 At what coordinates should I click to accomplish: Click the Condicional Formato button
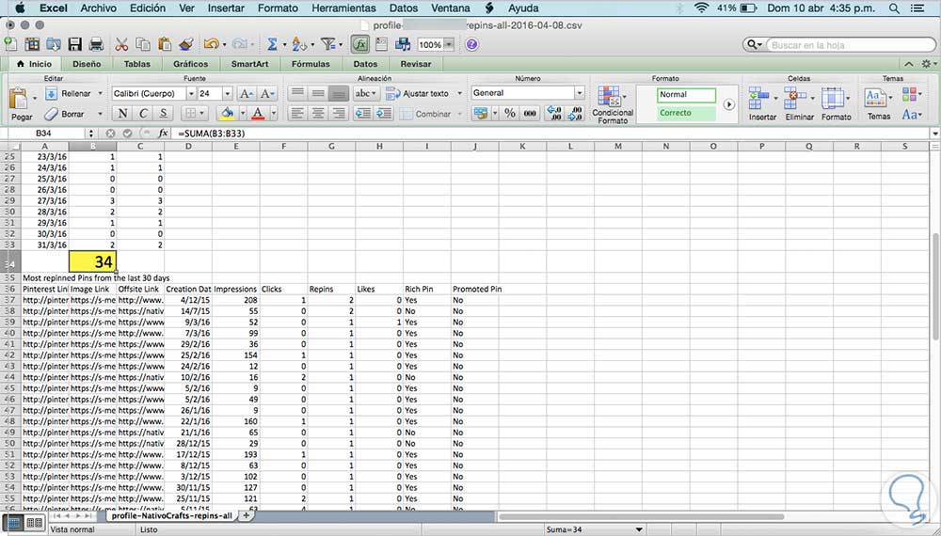point(613,104)
